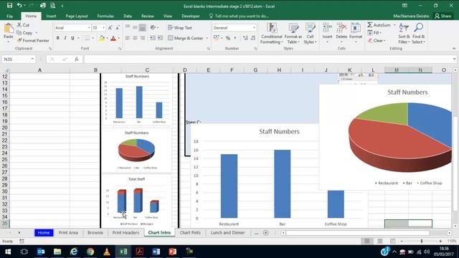
Task: Open the Chart Pints sheet tab
Action: tap(190, 233)
